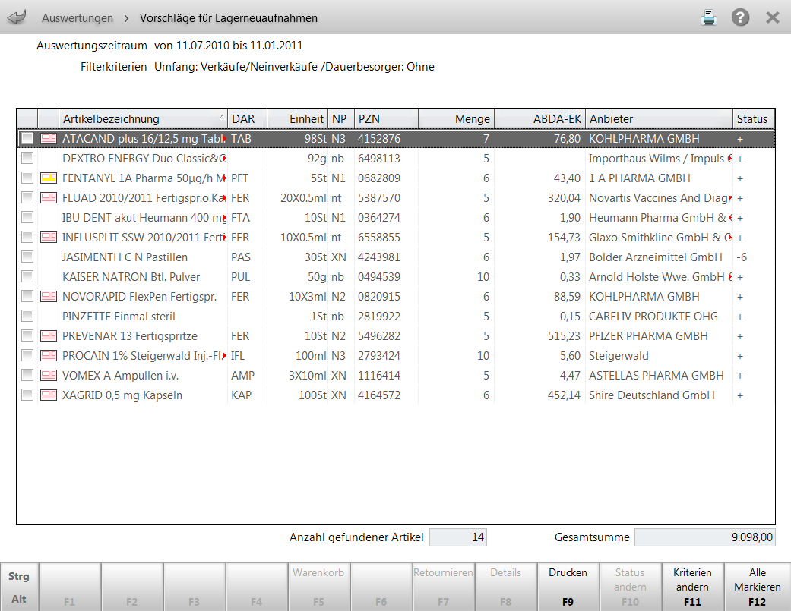Open the printer icon in title bar
Viewport: 791px width, 611px height.
709,18
